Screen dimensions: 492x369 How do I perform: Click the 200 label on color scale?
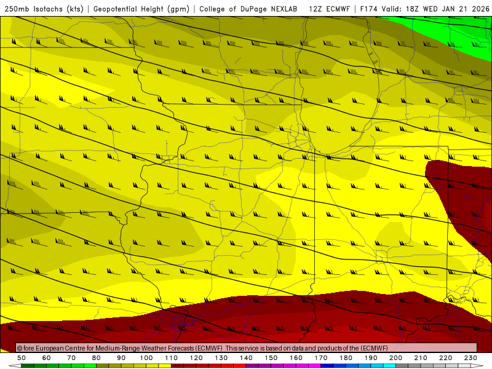point(395,358)
